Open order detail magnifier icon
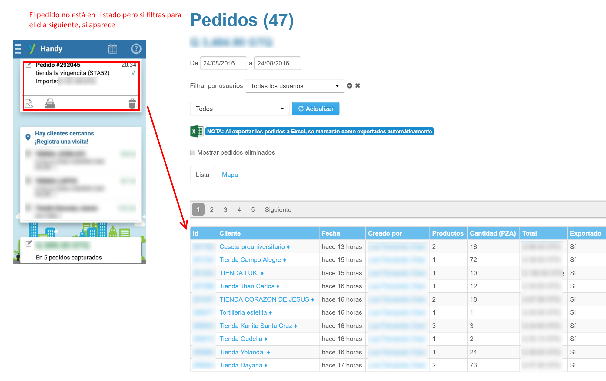Image resolution: width=606 pixels, height=381 pixels. (29, 104)
